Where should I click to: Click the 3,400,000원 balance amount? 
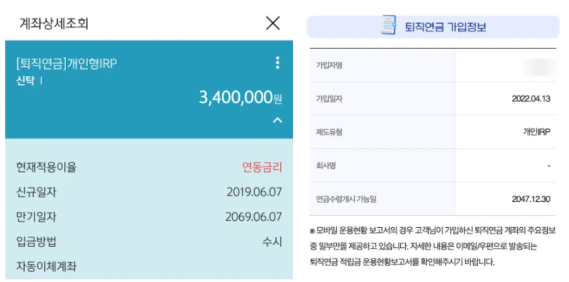point(240,98)
